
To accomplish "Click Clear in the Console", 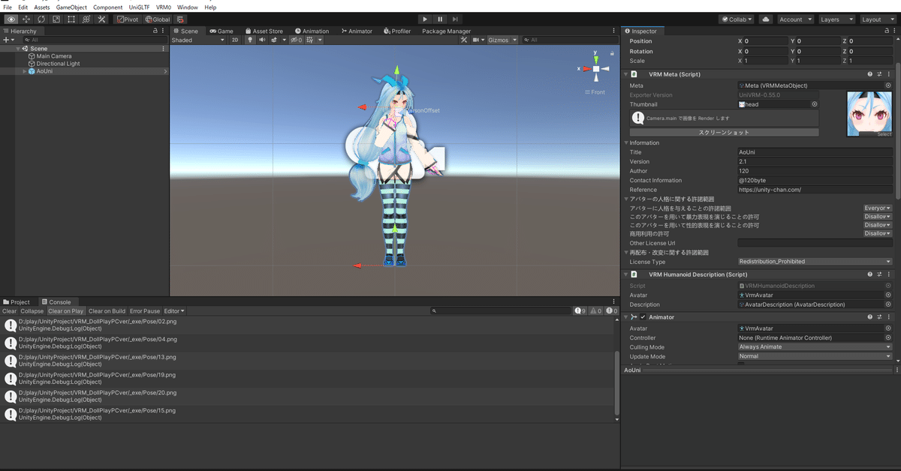I will coord(9,311).
